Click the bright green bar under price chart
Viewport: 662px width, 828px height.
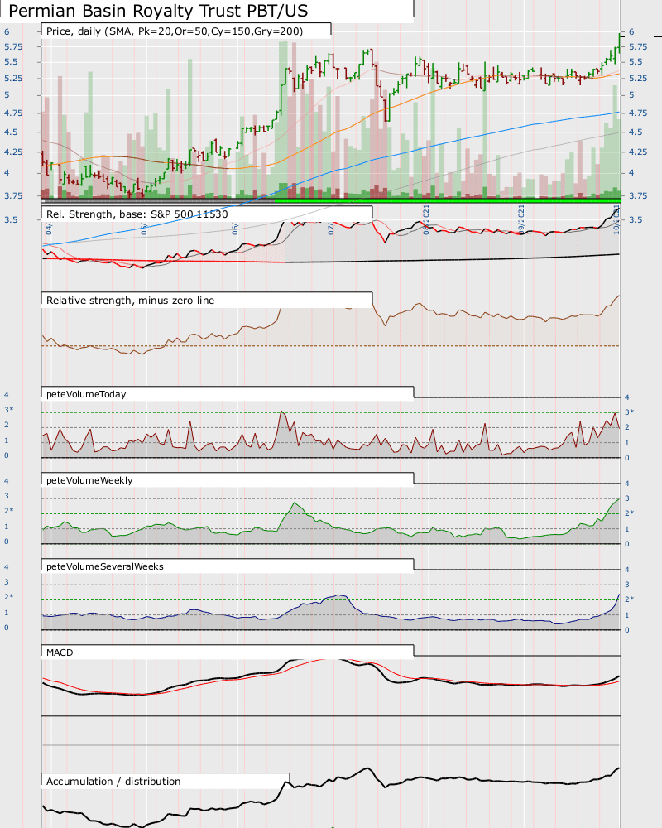click(x=448, y=200)
